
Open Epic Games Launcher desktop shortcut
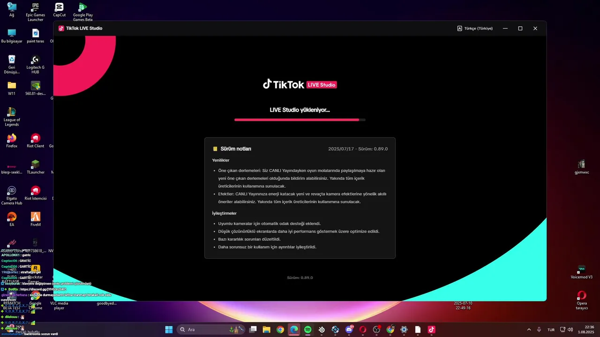(35, 12)
